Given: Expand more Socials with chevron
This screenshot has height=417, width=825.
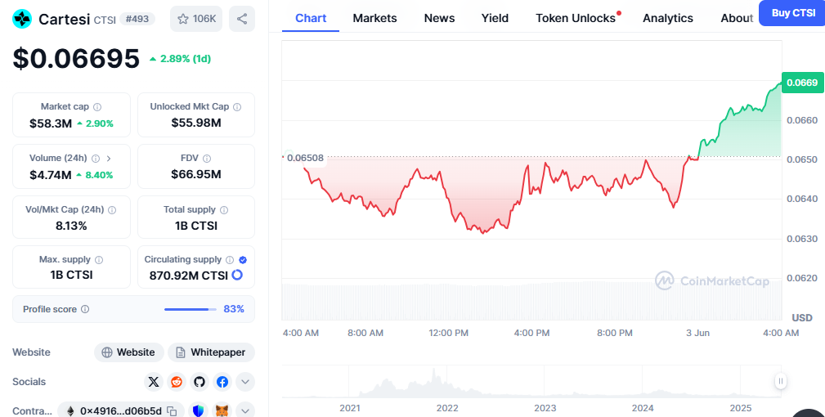Looking at the screenshot, I should click(245, 382).
